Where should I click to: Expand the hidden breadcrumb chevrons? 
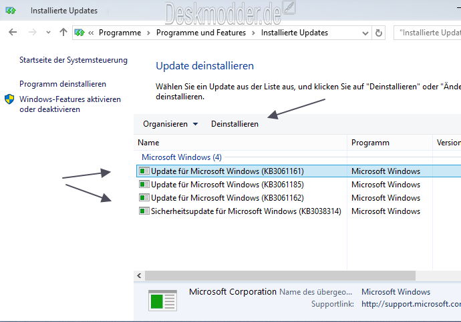click(91, 33)
